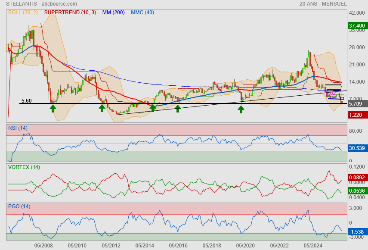Viewport: 368px width, 250px height.
Task: Open the PGO (14) indicator label
Action: pyautogui.click(x=19, y=206)
